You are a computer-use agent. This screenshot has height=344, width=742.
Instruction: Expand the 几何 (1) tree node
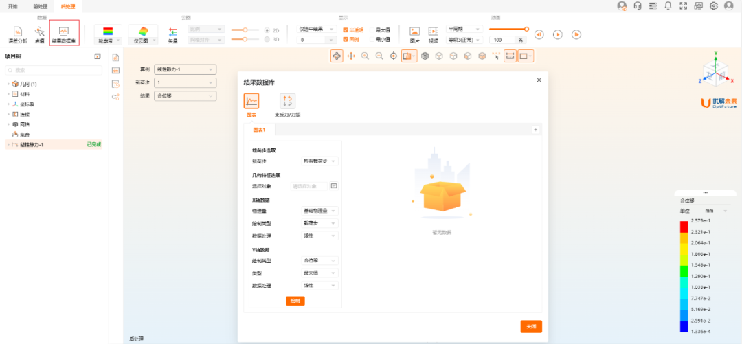click(8, 84)
